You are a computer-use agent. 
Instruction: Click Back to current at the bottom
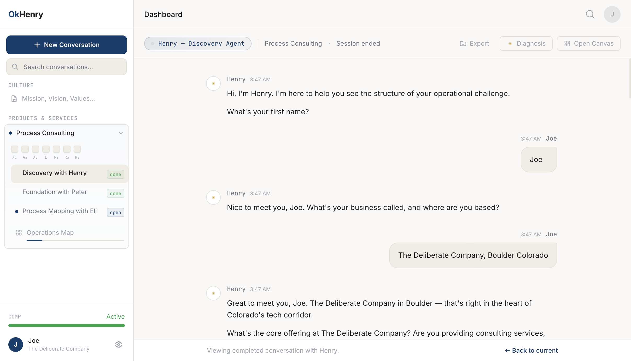point(531,350)
